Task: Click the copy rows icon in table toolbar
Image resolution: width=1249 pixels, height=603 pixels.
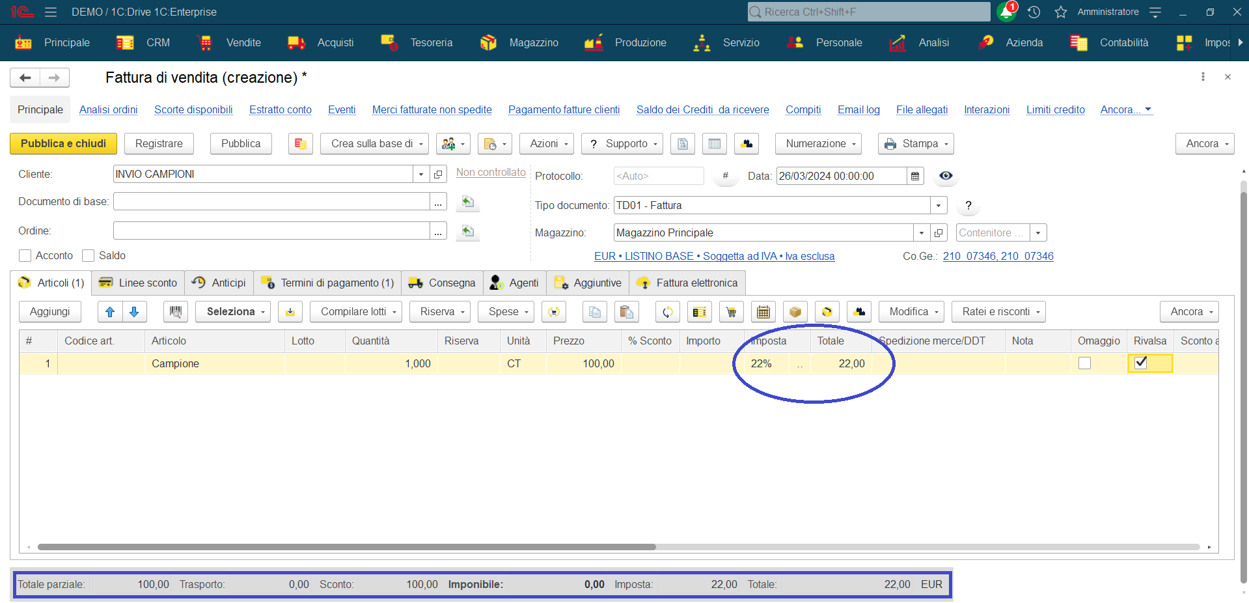Action: point(595,312)
